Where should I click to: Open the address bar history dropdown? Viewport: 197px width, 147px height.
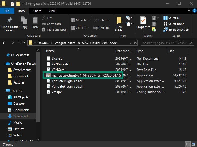(x=131, y=43)
